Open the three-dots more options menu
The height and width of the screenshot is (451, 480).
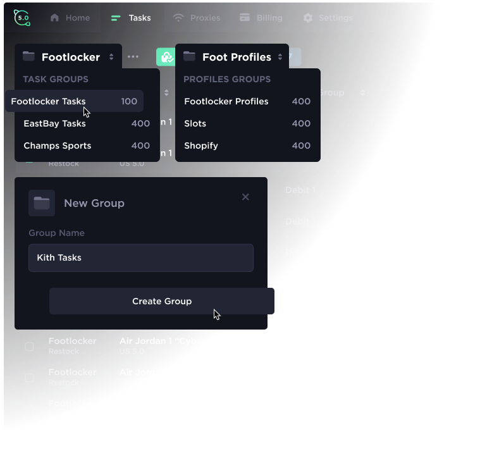coord(133,57)
